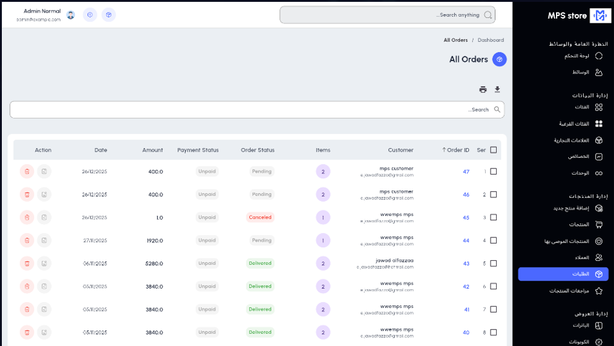This screenshot has height=346, width=614.
Task: Check the checkbox for order row 1
Action: (x=493, y=171)
